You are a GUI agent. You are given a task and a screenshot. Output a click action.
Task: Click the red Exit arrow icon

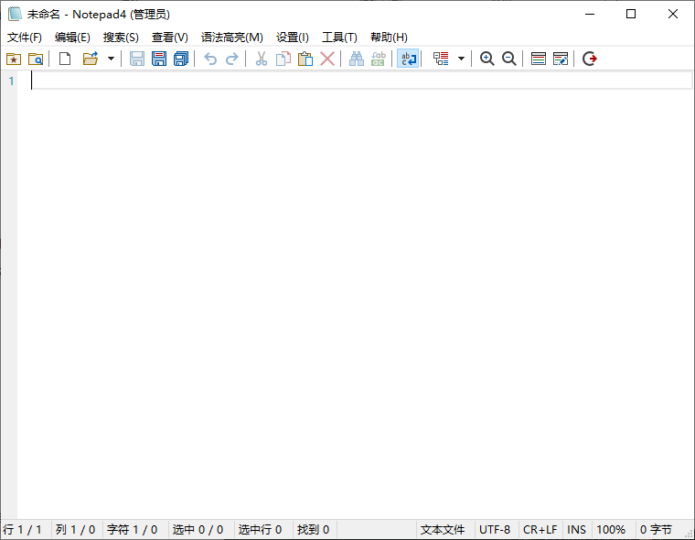coord(590,59)
